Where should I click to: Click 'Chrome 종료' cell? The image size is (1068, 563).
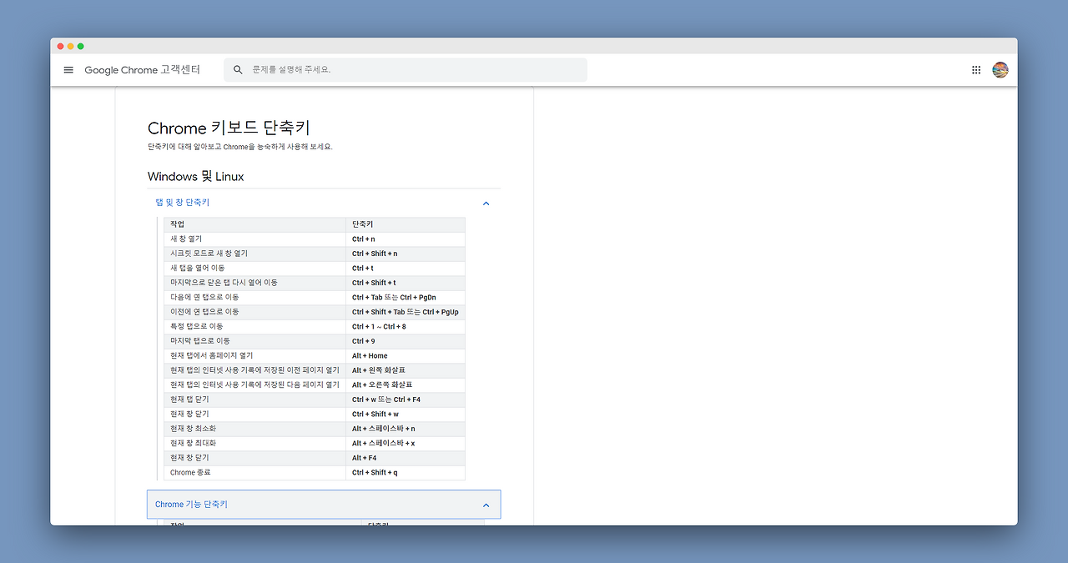point(255,472)
